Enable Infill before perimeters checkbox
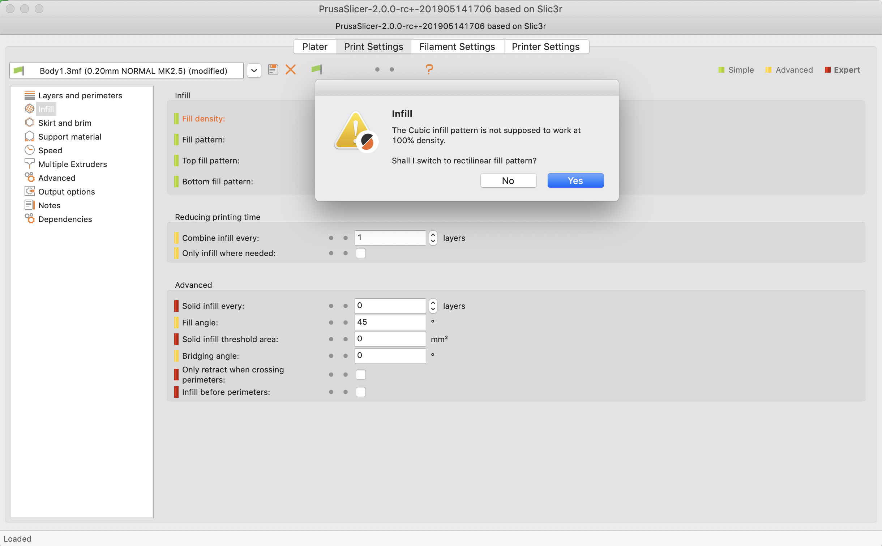882x546 pixels. [x=360, y=392]
